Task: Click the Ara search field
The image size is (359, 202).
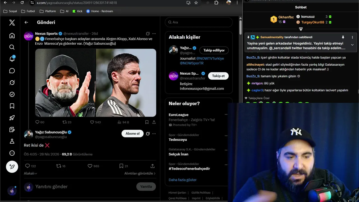Action: [199, 22]
